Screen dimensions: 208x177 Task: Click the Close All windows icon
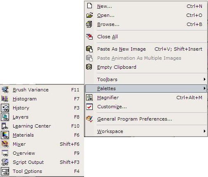coord(89,37)
